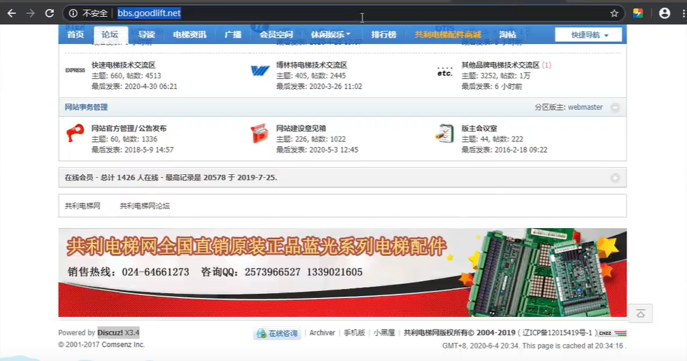Open last post 6 小时前
687x361 pixels.
pyautogui.click(x=508, y=86)
